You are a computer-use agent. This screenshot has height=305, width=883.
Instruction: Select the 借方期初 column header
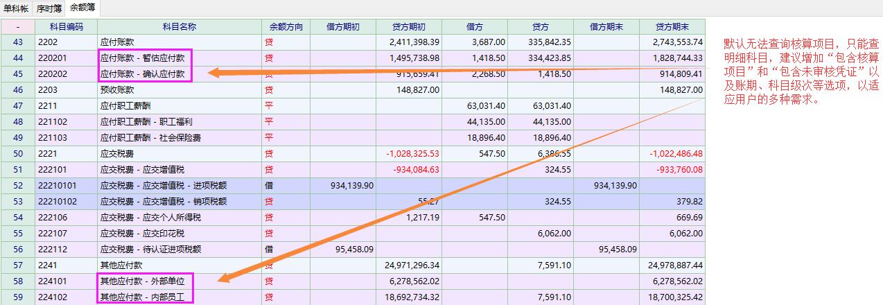click(x=343, y=26)
